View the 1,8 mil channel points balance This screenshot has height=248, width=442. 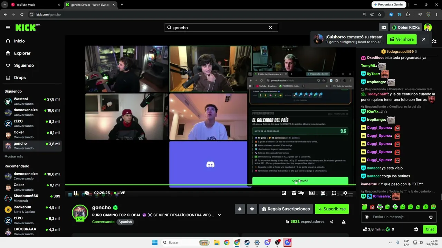click(x=371, y=229)
